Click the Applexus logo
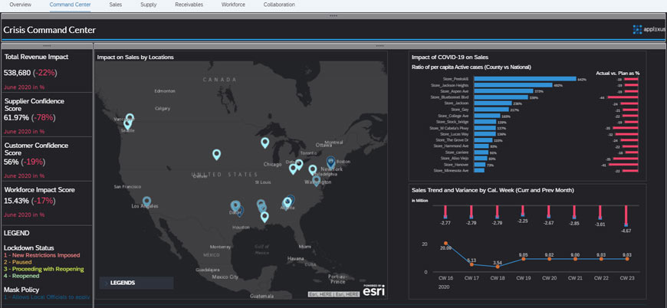The image size is (667, 308). 649,29
